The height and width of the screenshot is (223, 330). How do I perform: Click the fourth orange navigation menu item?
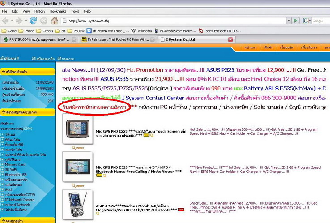pos(309,47)
